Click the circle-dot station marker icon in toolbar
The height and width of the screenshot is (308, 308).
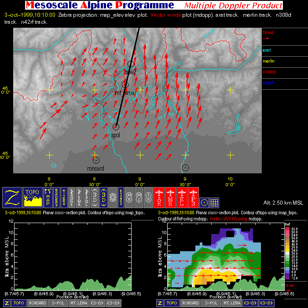[x=204, y=202]
